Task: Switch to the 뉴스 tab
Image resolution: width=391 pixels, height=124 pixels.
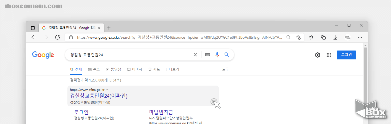Action: tap(94, 69)
